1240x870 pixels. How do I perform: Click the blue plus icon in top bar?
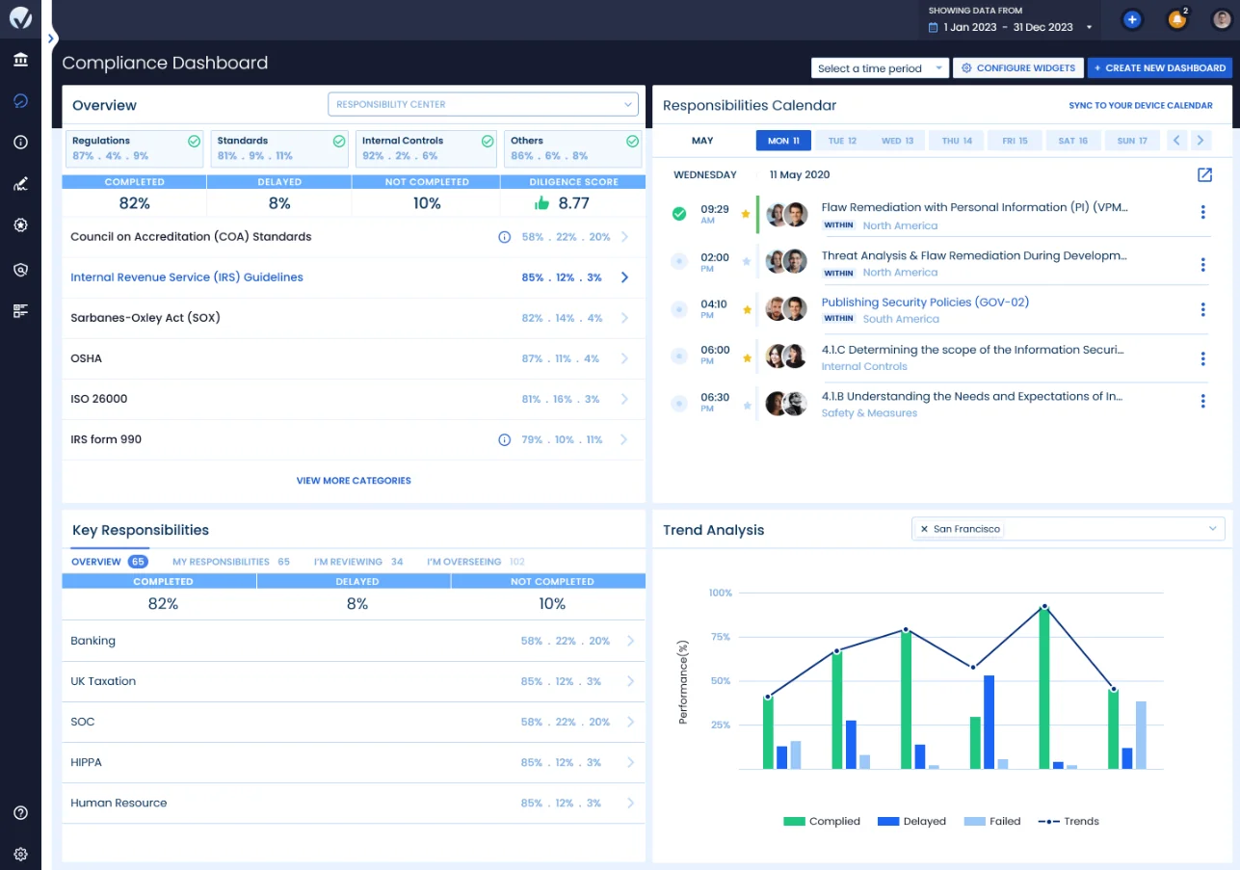click(x=1132, y=19)
